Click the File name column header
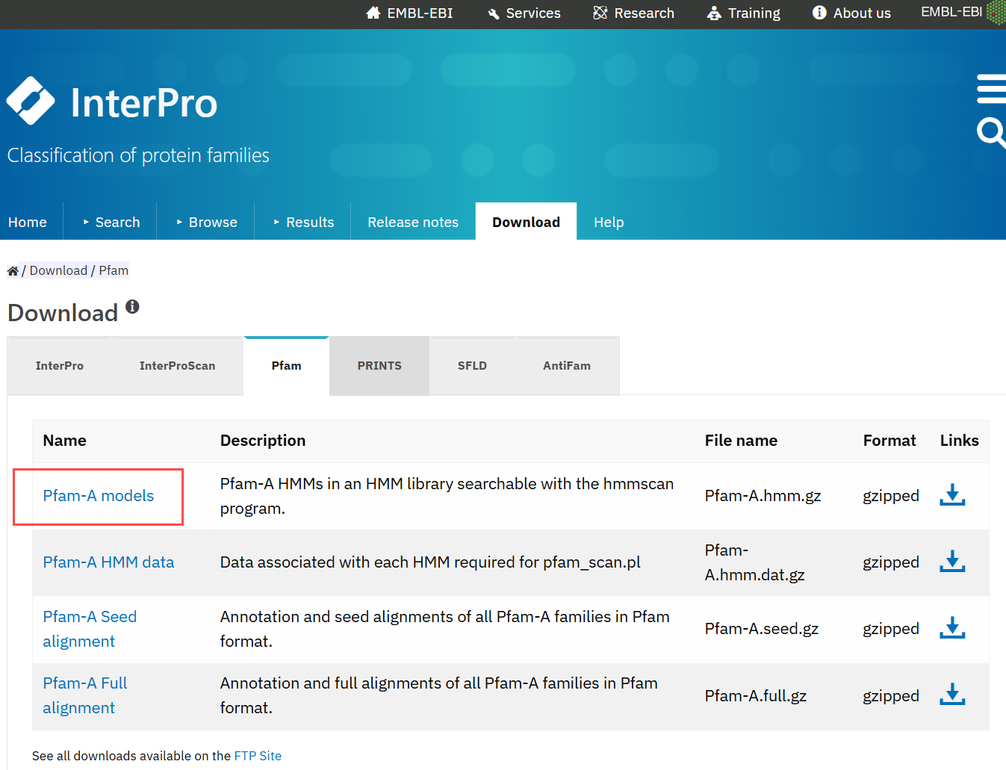The height and width of the screenshot is (770, 1006). [x=741, y=441]
